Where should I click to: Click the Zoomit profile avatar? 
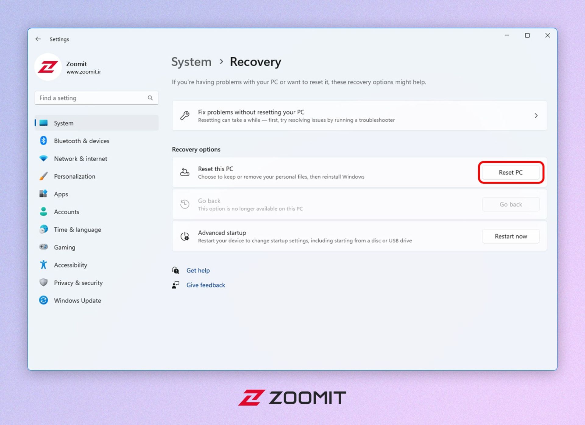click(x=48, y=67)
